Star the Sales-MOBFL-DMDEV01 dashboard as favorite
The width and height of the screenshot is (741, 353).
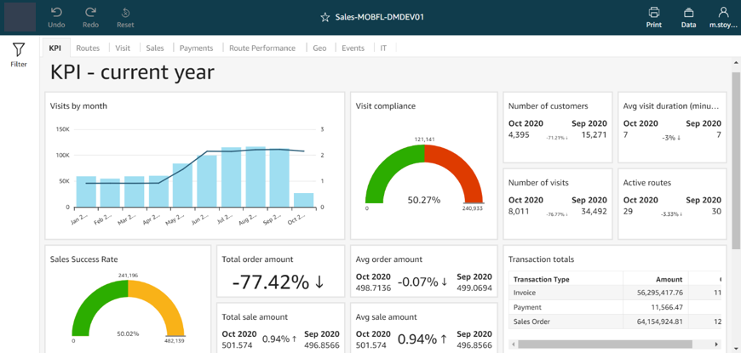[325, 17]
